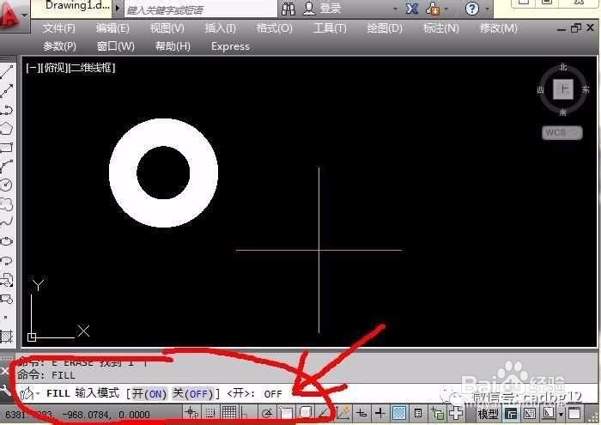Select the Polyline tool
Image resolution: width=601 pixels, height=425 pixels.
coord(7,110)
